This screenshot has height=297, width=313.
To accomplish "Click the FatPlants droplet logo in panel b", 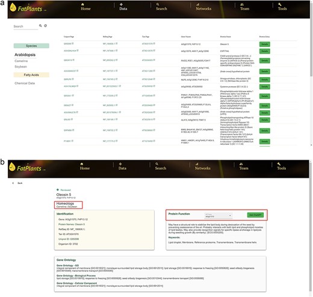I will 12,167.
